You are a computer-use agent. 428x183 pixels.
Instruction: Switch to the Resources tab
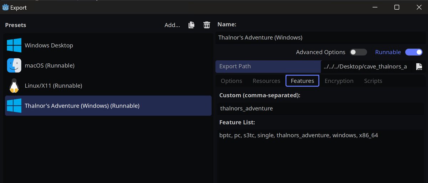[266, 81]
